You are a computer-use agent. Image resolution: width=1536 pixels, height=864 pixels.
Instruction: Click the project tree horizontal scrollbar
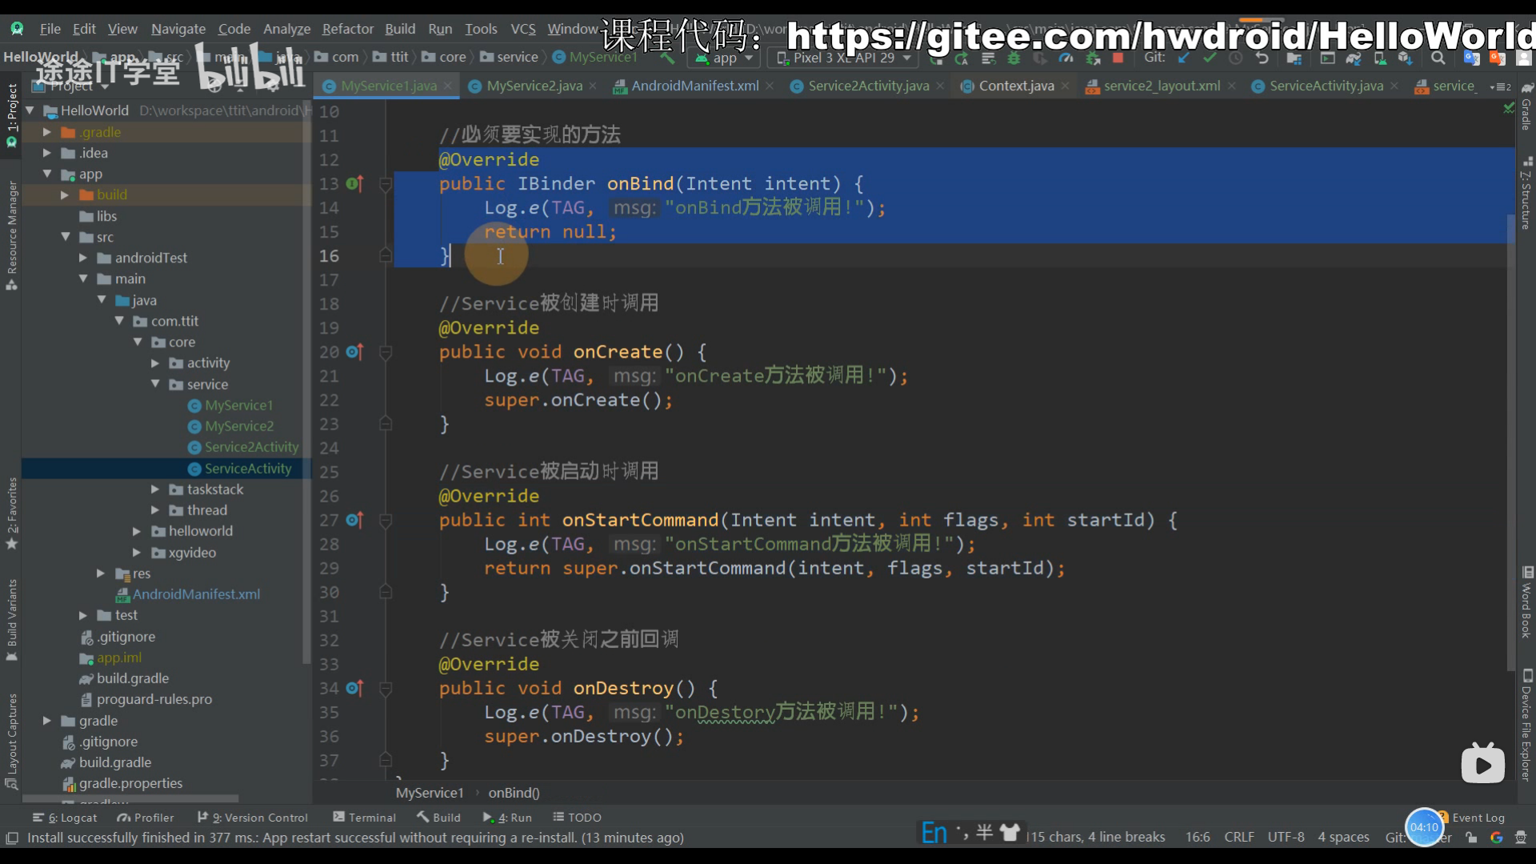pos(130,798)
